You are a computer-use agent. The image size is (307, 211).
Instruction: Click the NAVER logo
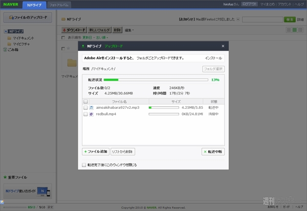[11, 4]
